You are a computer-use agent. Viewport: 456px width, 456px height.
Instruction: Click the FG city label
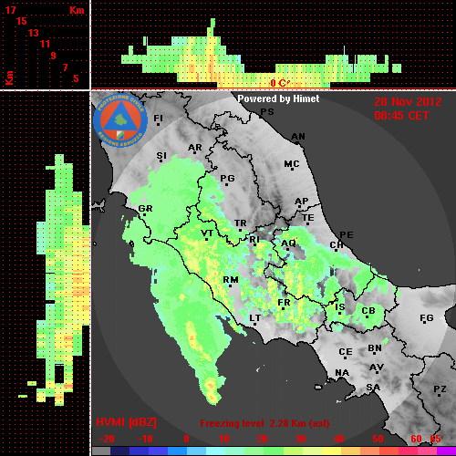[x=427, y=318]
